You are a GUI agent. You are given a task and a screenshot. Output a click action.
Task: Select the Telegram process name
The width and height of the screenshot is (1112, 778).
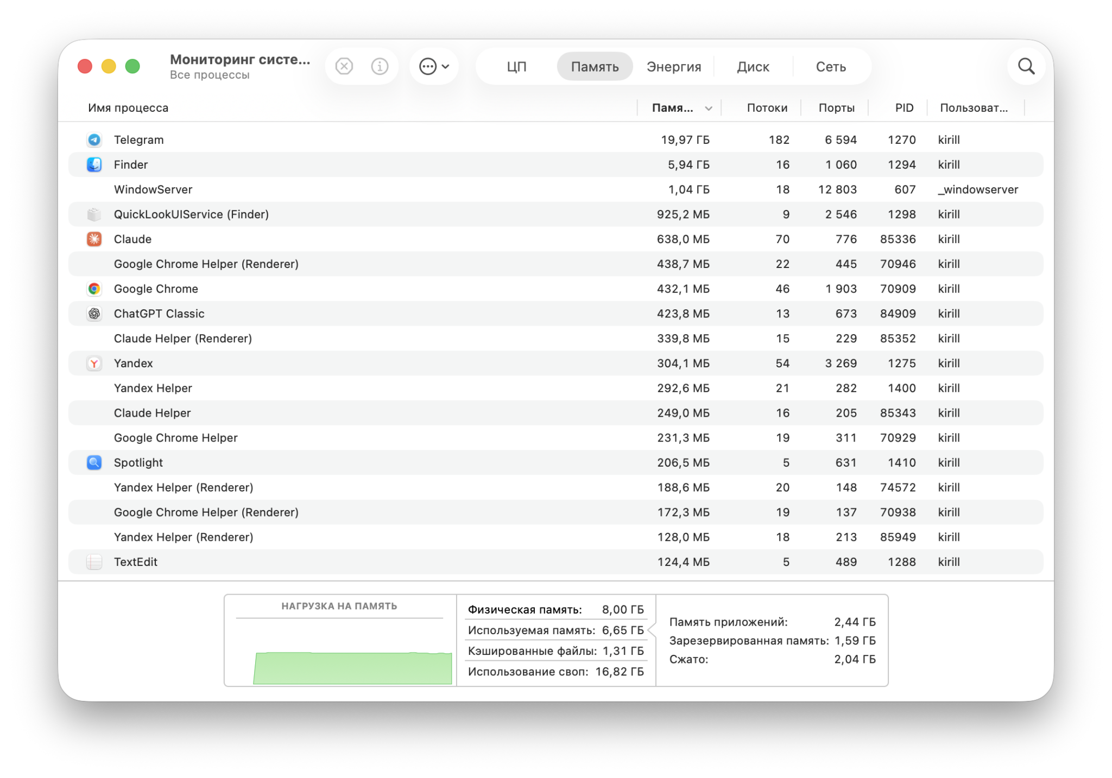(138, 140)
